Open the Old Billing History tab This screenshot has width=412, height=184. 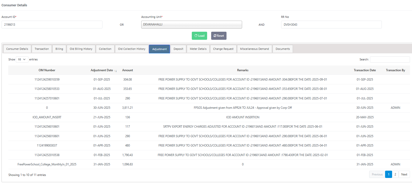click(x=81, y=49)
